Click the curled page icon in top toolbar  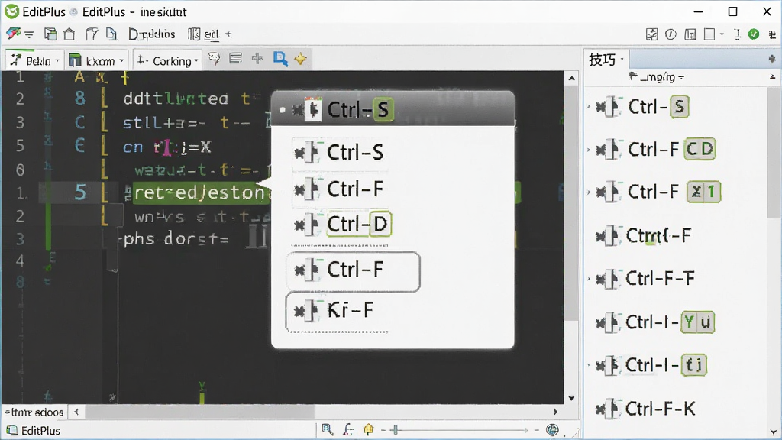[92, 34]
